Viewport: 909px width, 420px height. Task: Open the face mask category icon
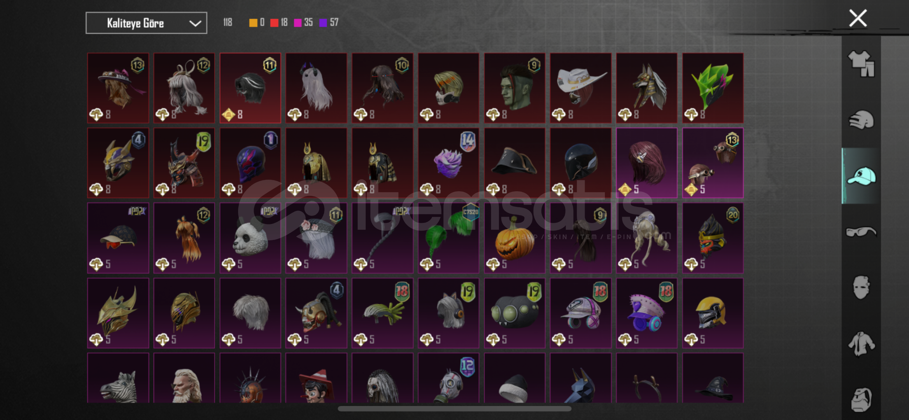click(x=861, y=287)
